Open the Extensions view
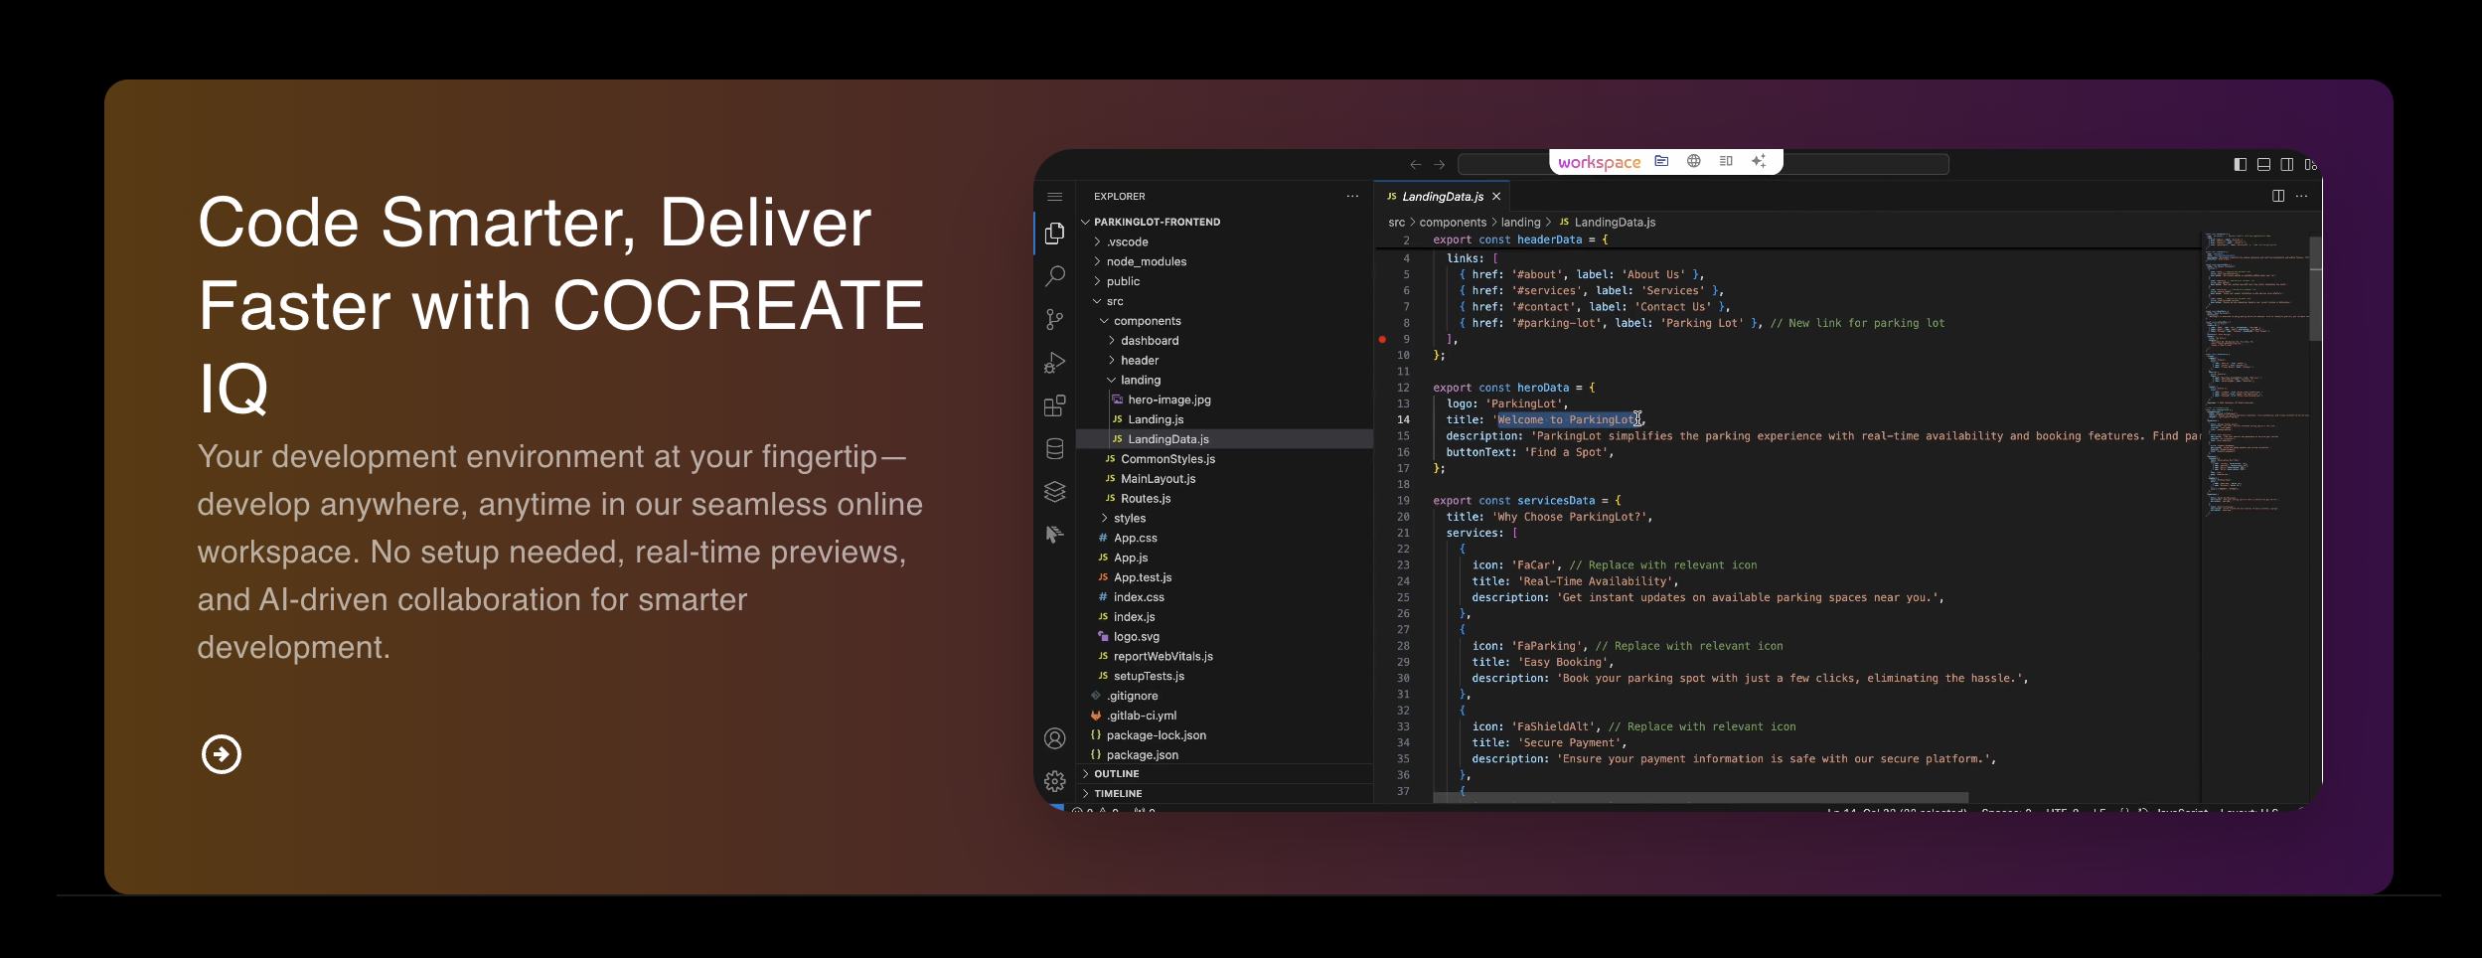The width and height of the screenshot is (2482, 958). (1055, 405)
